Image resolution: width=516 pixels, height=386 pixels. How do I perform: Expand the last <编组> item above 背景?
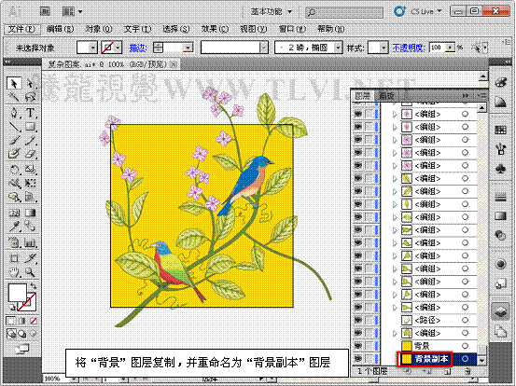[395, 333]
